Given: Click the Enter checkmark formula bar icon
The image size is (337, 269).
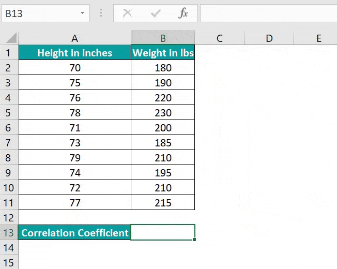Looking at the screenshot, I should 156,13.
